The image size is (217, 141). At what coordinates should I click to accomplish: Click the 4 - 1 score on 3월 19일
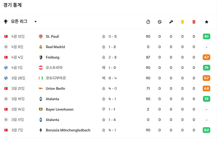[x=113, y=99]
